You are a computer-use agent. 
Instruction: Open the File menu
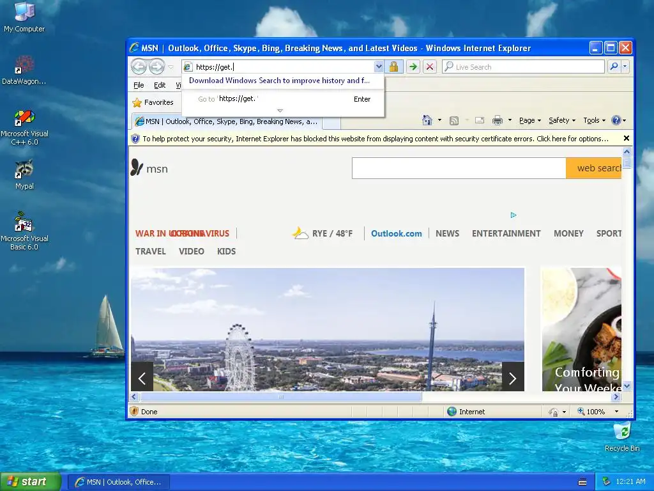[139, 85]
